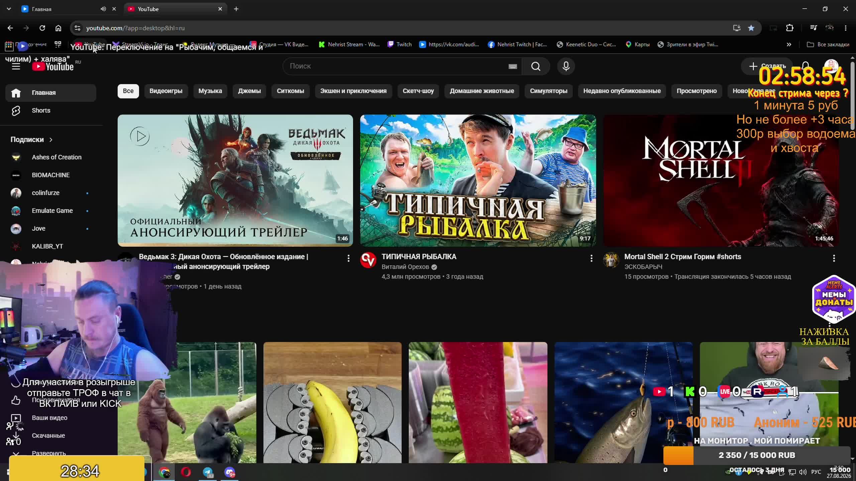
Task: Open the Виталий Орехов channel avatar
Action: (x=368, y=260)
